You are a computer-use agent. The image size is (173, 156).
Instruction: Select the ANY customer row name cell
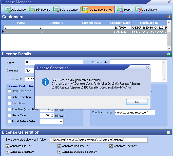pyautogui.click(x=22, y=32)
